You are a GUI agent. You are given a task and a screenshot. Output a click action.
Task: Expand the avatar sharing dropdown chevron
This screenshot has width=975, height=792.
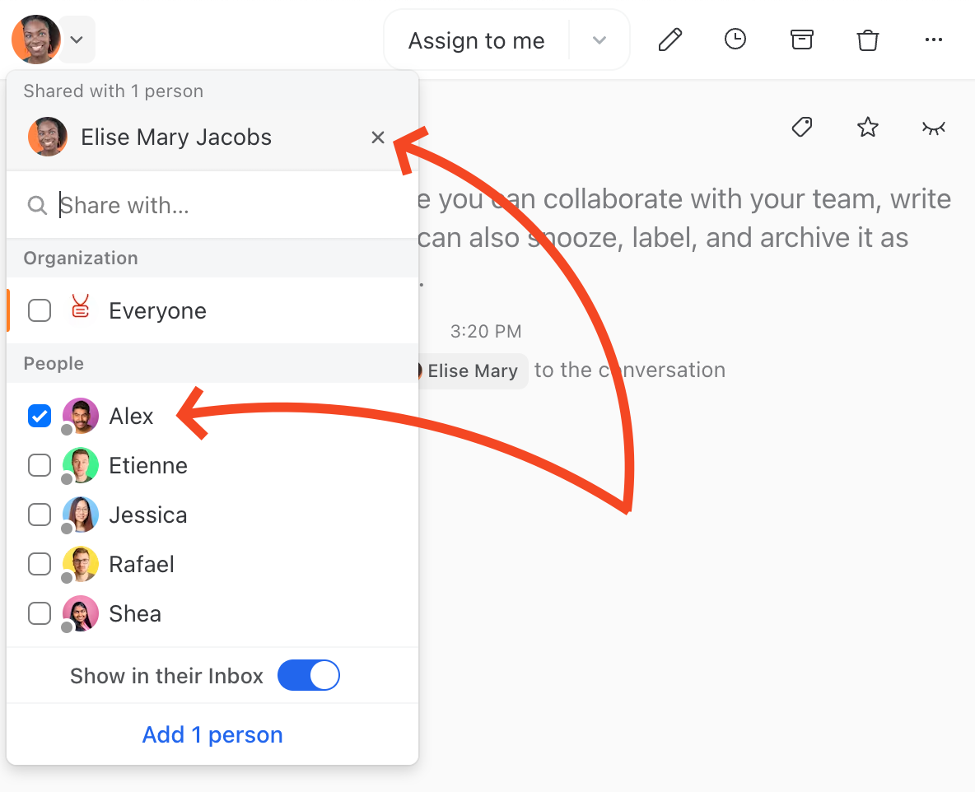click(x=77, y=39)
